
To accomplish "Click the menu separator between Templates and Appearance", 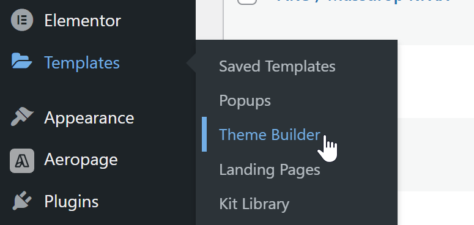I will point(98,90).
